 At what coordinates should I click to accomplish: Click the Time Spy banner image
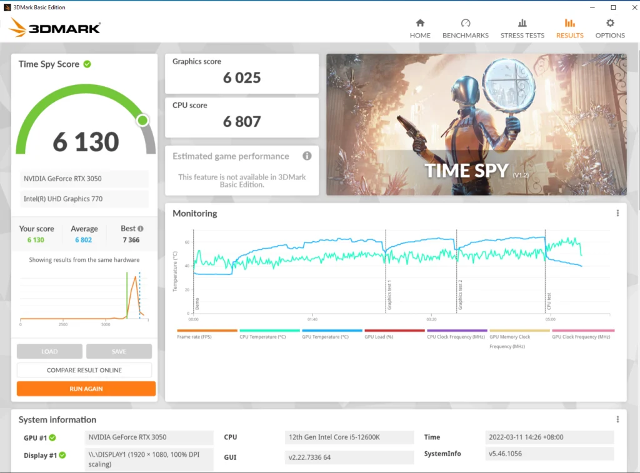(476, 124)
